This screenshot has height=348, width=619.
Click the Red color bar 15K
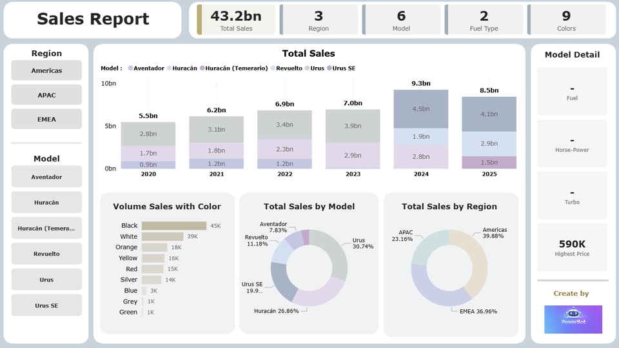152,269
